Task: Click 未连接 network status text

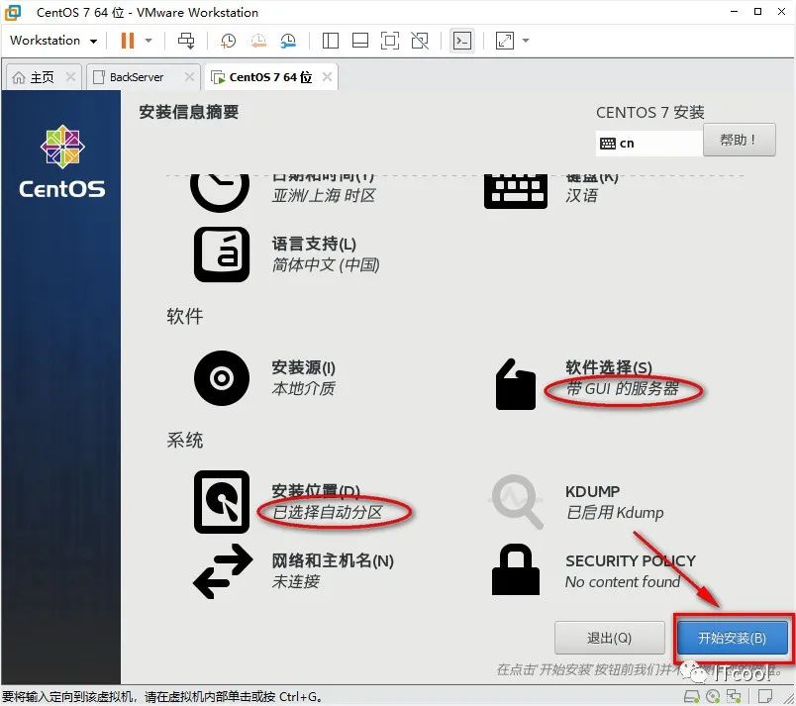Action: tap(295, 581)
